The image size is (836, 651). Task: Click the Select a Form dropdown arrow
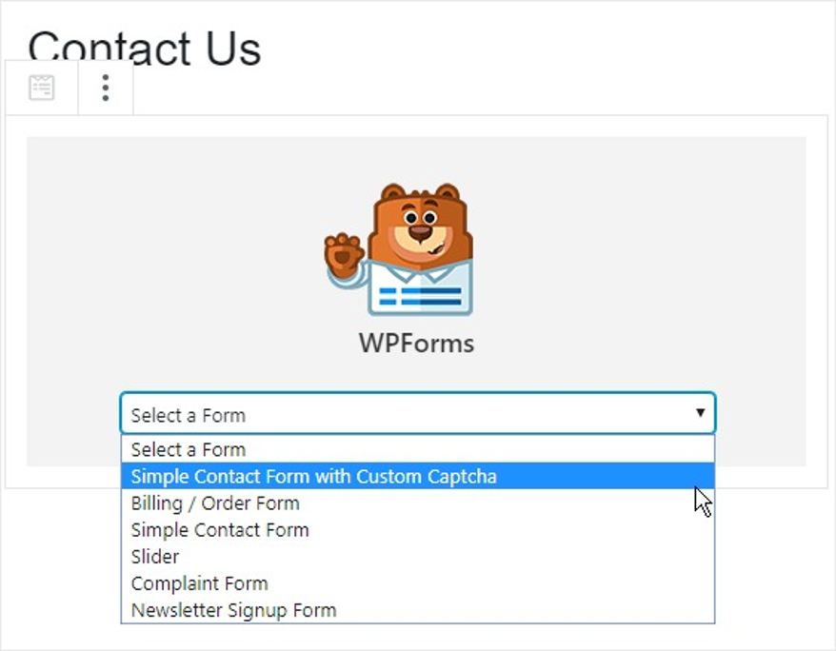pyautogui.click(x=700, y=414)
